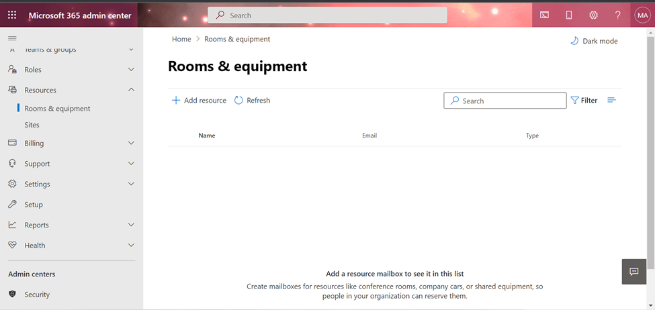This screenshot has height=310, width=655.
Task: Click the Add resource button
Action: click(x=199, y=100)
